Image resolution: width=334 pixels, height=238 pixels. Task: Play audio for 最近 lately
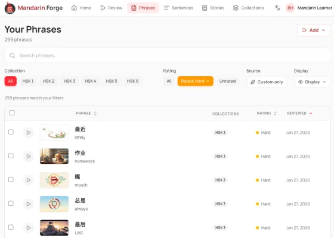coord(29,133)
